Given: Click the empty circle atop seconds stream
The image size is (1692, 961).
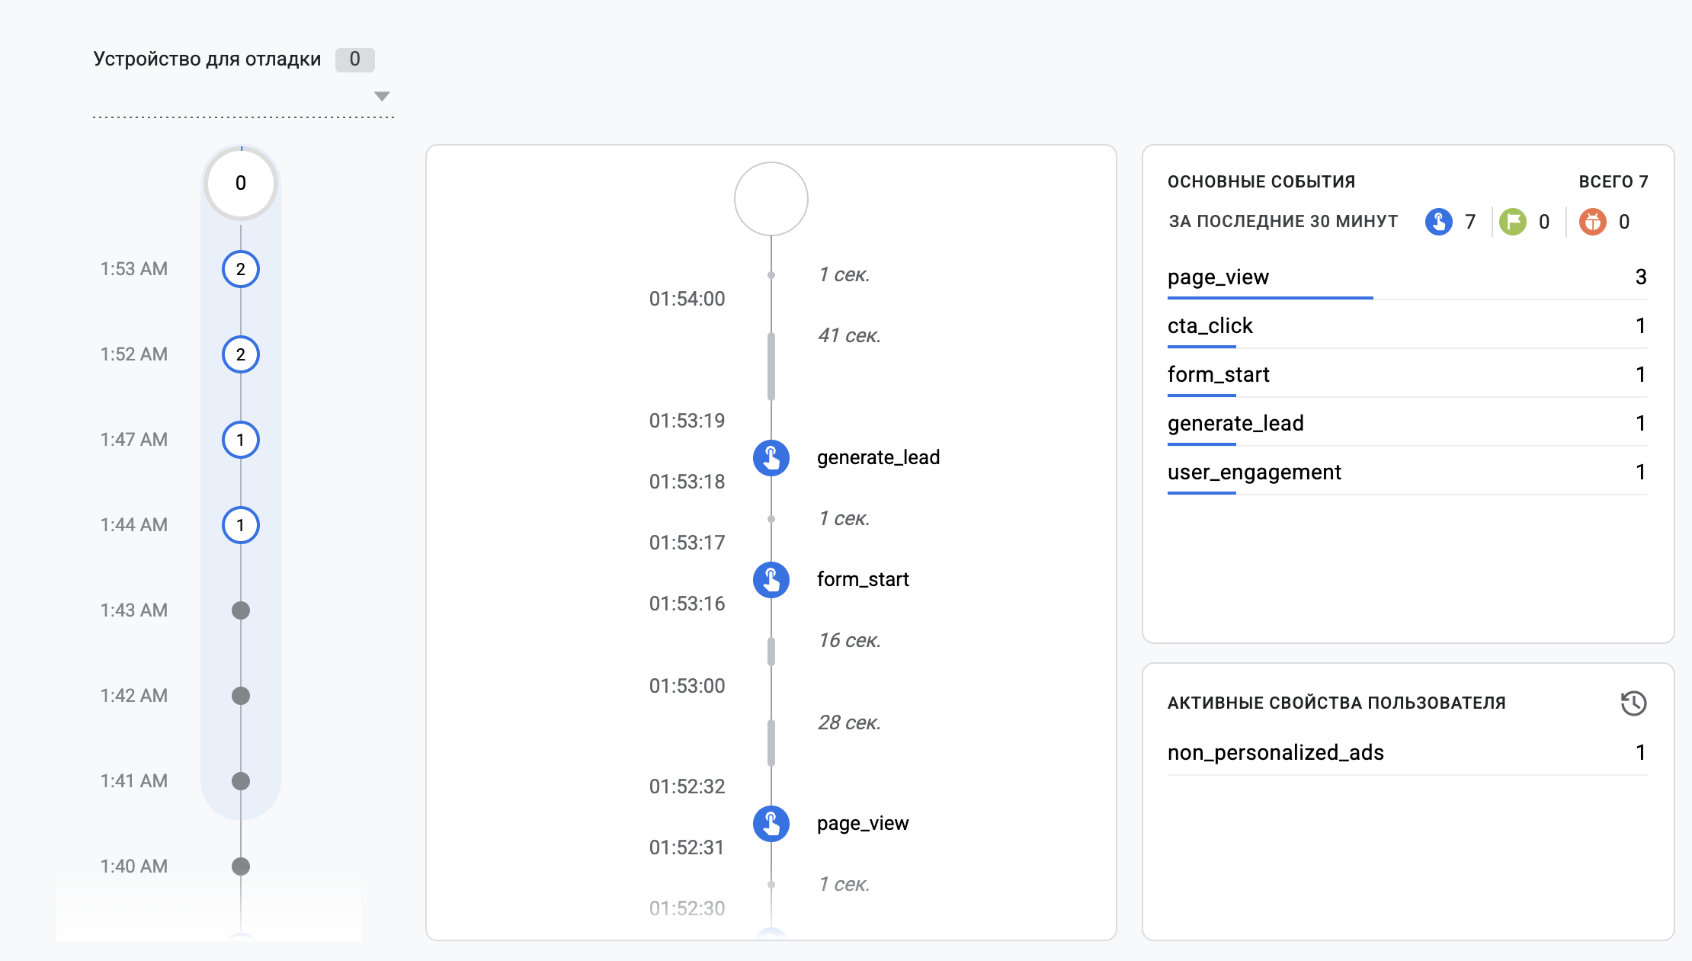Looking at the screenshot, I should [771, 199].
